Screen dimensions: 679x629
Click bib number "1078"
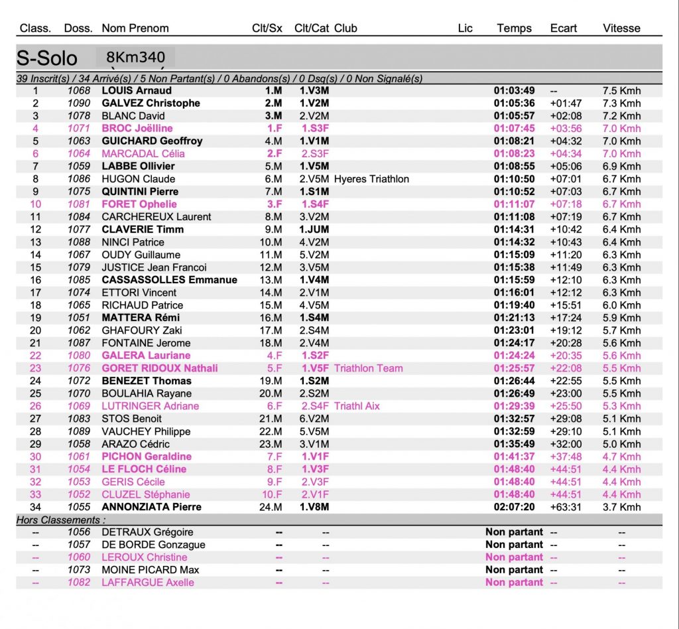[x=79, y=115]
